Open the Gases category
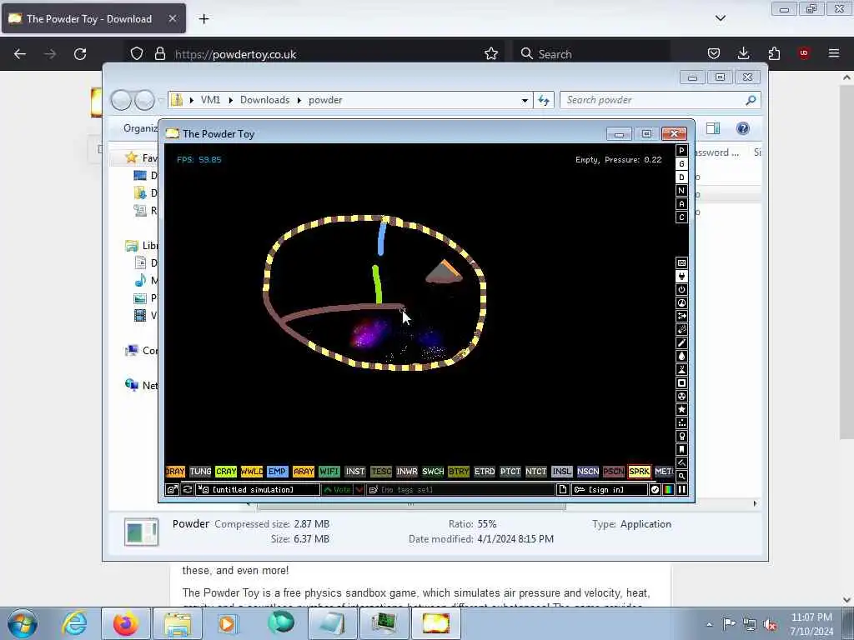 [681, 342]
